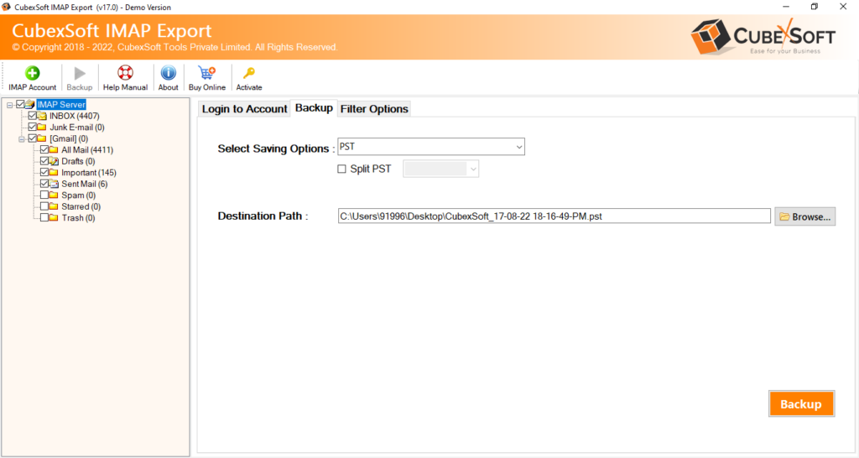Select the Starred (0) tree label
The height and width of the screenshot is (458, 859).
(x=81, y=206)
